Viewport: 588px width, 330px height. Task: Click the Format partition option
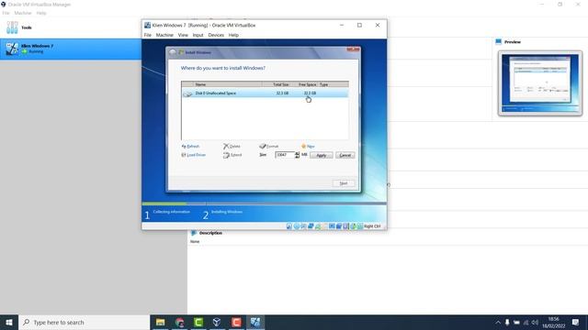click(x=269, y=147)
